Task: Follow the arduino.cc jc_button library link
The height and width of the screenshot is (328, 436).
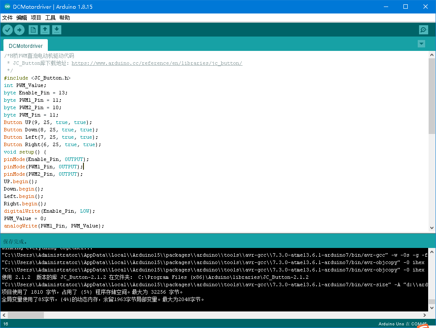Action: coord(157,63)
